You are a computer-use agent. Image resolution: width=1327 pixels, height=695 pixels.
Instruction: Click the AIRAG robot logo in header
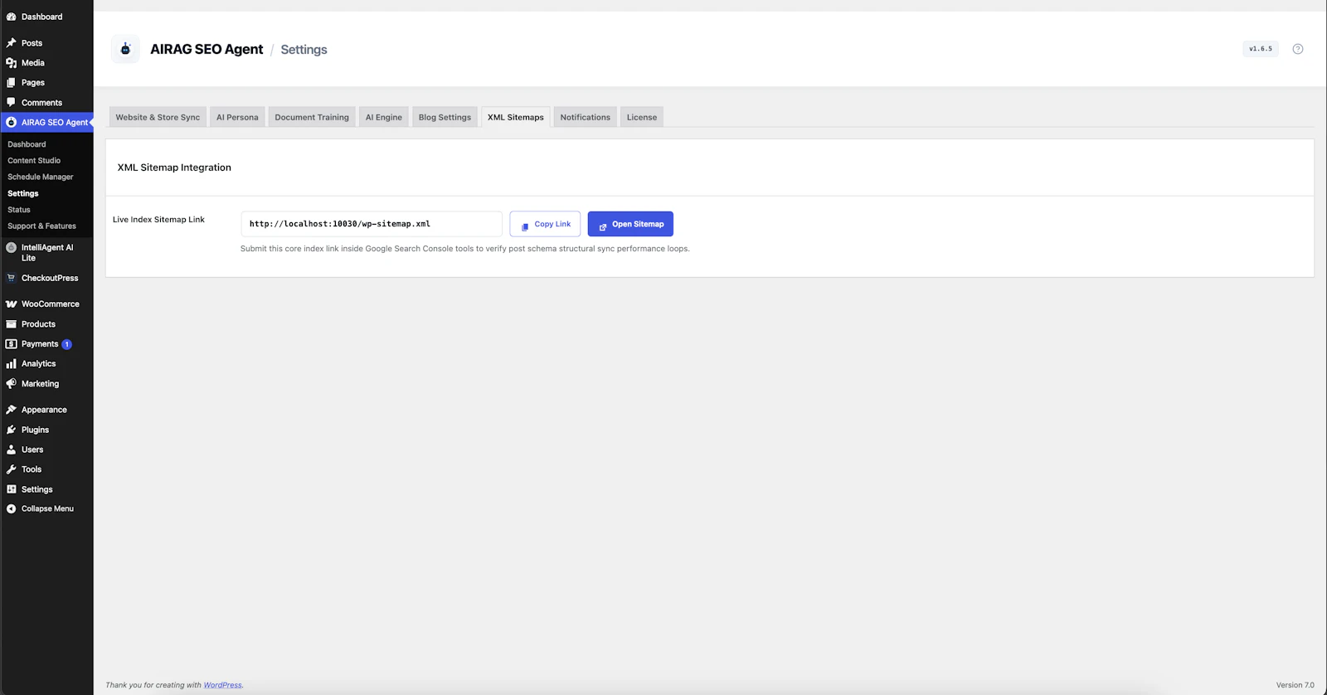pos(125,49)
